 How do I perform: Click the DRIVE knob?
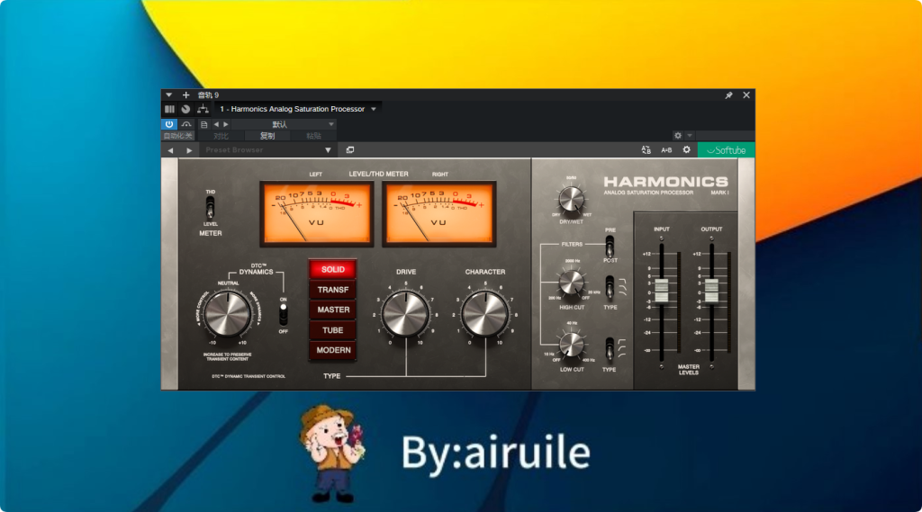(405, 314)
